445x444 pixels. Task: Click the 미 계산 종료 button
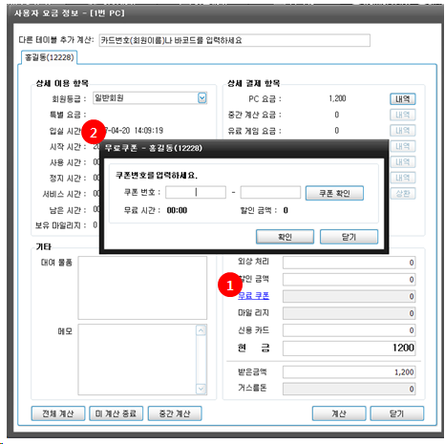116,413
